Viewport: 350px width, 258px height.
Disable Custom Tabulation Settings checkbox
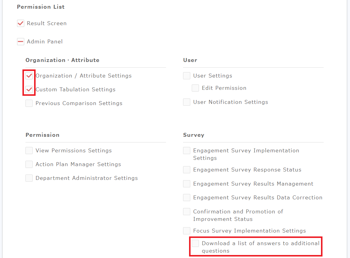29,89
